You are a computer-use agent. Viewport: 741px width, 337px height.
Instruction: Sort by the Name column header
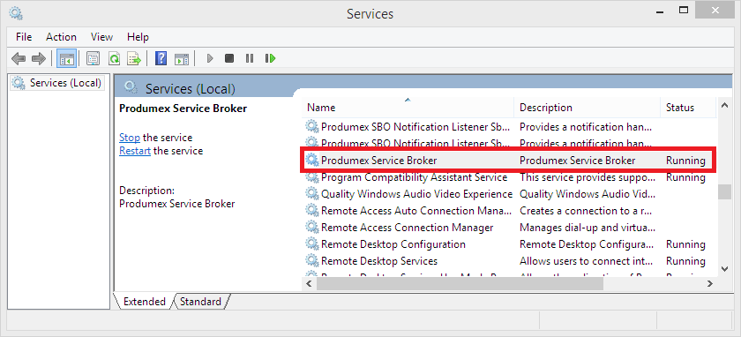[x=408, y=108]
